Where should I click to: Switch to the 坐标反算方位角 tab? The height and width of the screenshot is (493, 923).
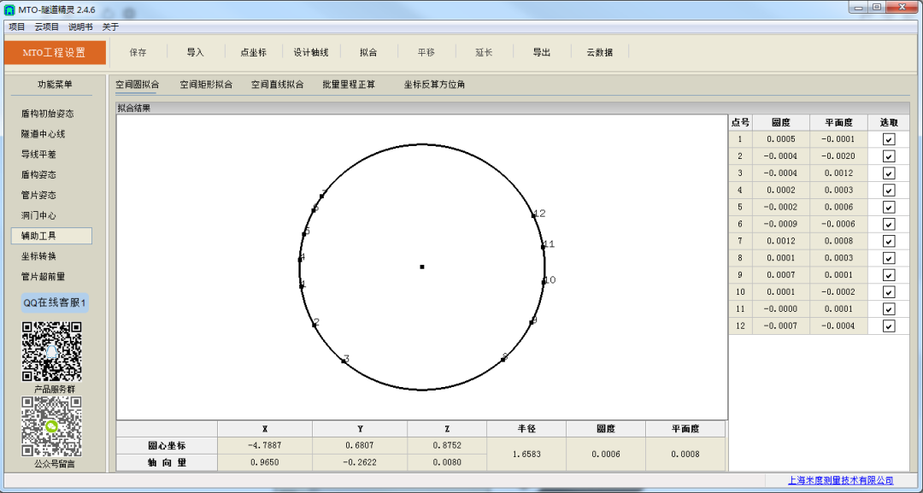tap(434, 85)
